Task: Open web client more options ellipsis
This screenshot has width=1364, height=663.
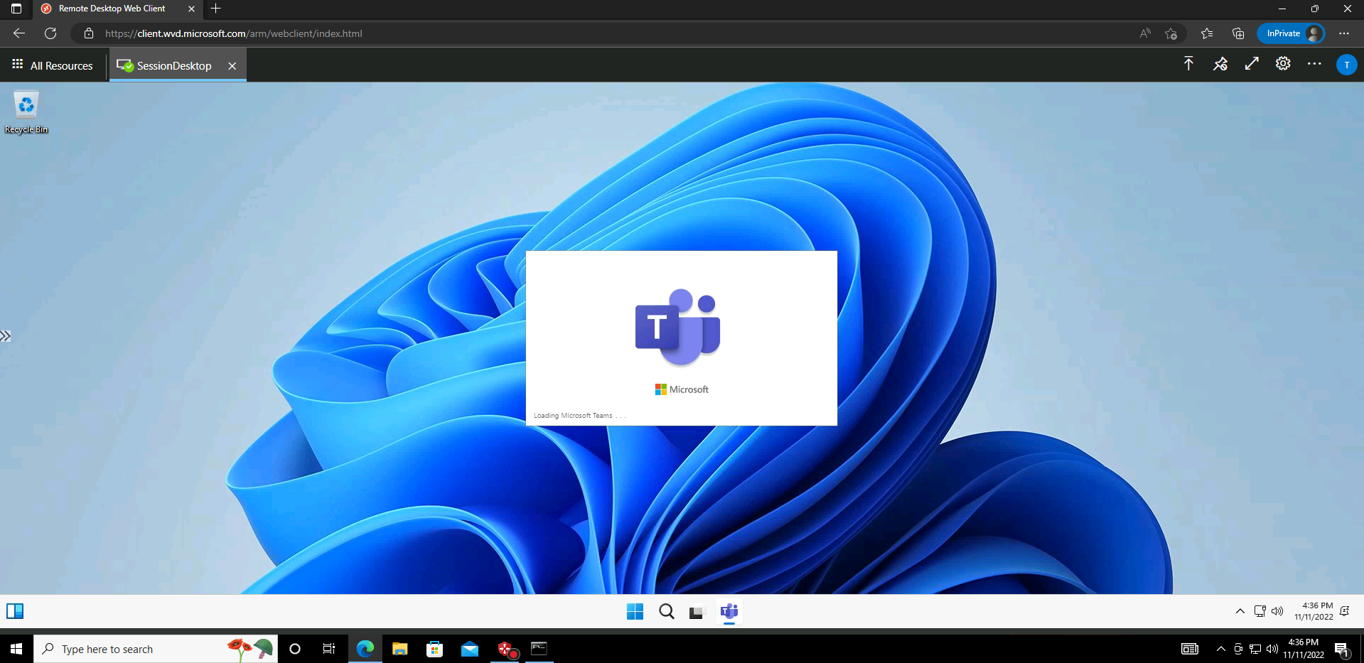Action: pyautogui.click(x=1314, y=64)
